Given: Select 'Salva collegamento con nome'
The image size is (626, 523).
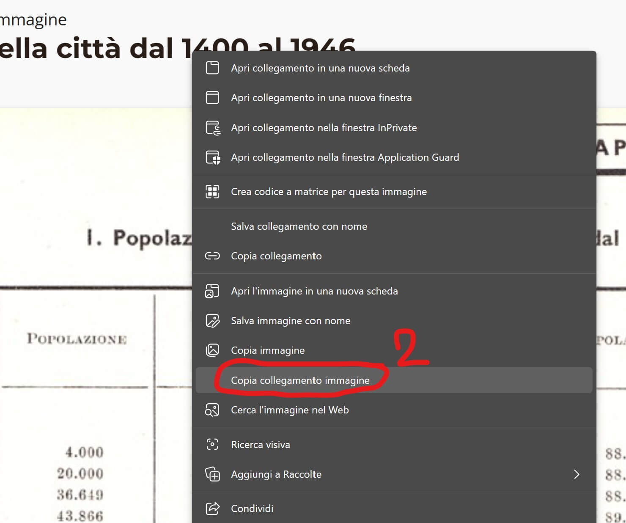Looking at the screenshot, I should pos(299,226).
